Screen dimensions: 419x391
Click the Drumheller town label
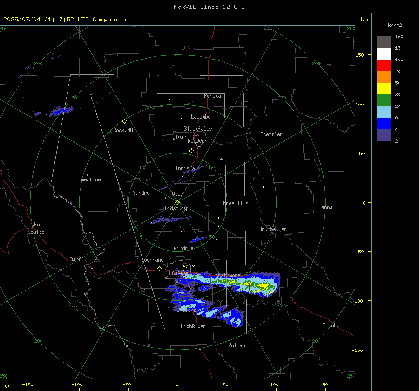coord(273,229)
